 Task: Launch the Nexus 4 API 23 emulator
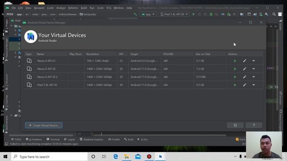coord(235,61)
